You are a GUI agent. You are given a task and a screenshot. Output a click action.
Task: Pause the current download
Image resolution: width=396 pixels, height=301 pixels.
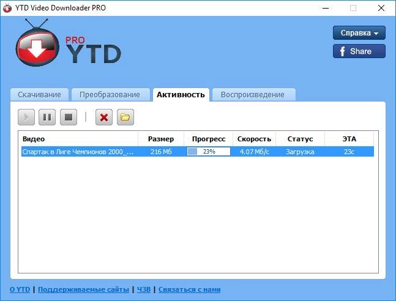(x=47, y=117)
